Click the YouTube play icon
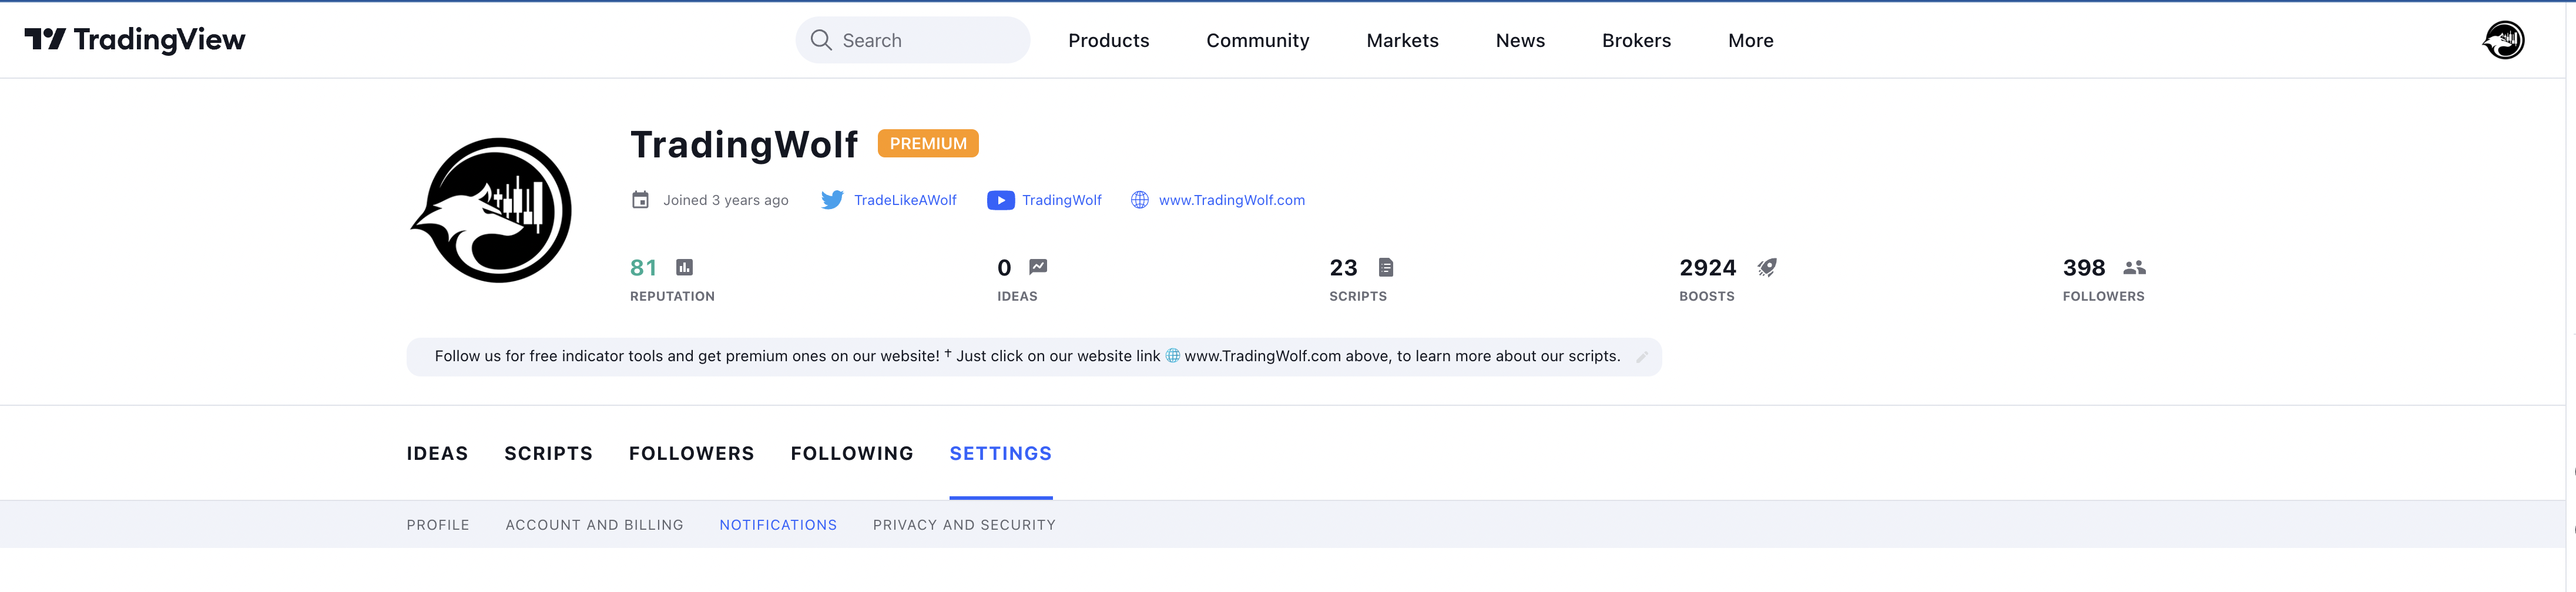This screenshot has width=2576, height=592. 1000,200
